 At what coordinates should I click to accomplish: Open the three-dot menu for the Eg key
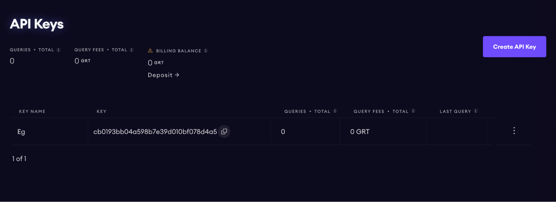point(514,131)
